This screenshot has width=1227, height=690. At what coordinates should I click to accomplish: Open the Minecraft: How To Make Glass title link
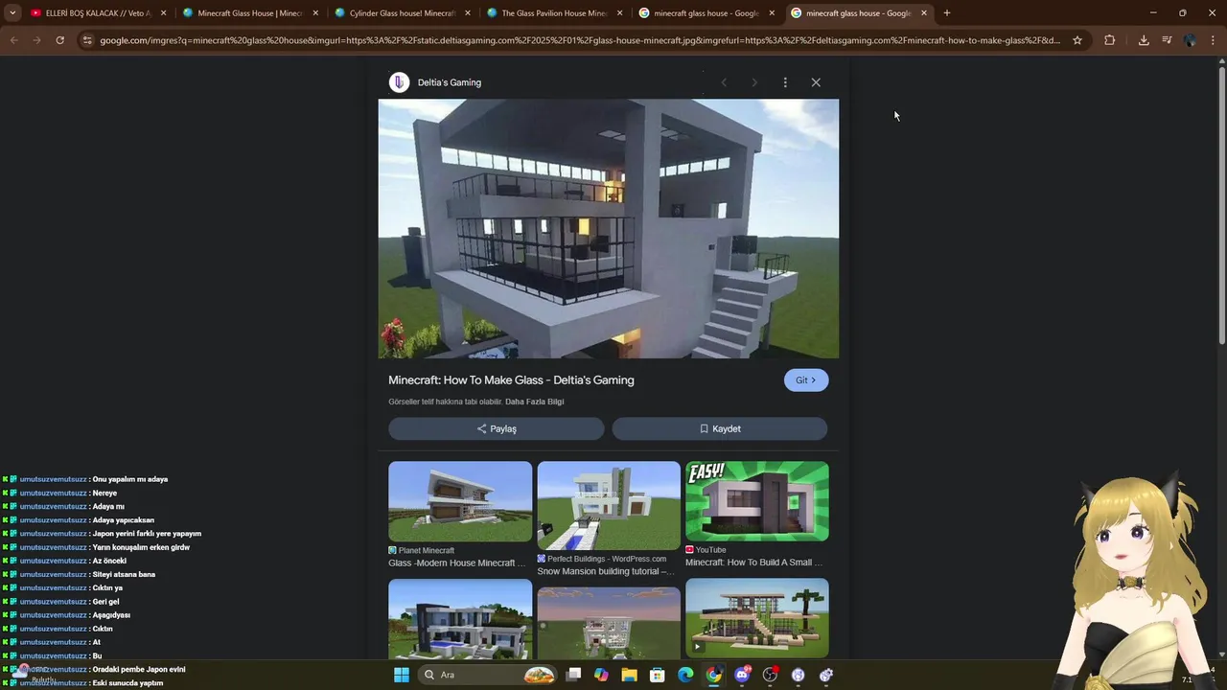pos(511,380)
